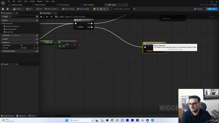Open the Cmd console dropdown
Viewport: 219px width, 123px height.
tap(32, 116)
